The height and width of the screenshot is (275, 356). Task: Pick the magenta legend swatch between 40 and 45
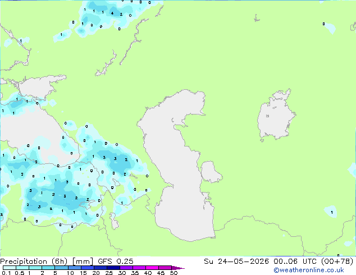pos(152,268)
